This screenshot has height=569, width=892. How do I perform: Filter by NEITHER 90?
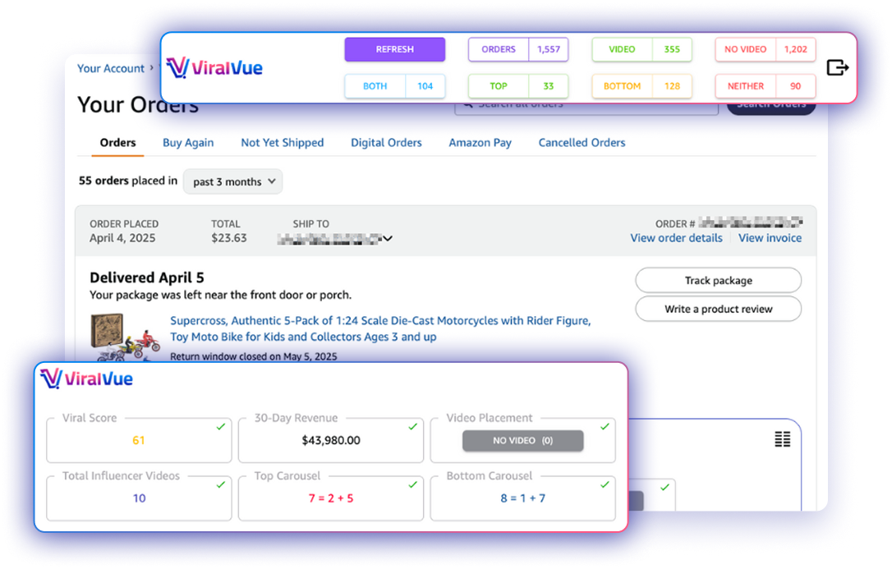point(766,86)
